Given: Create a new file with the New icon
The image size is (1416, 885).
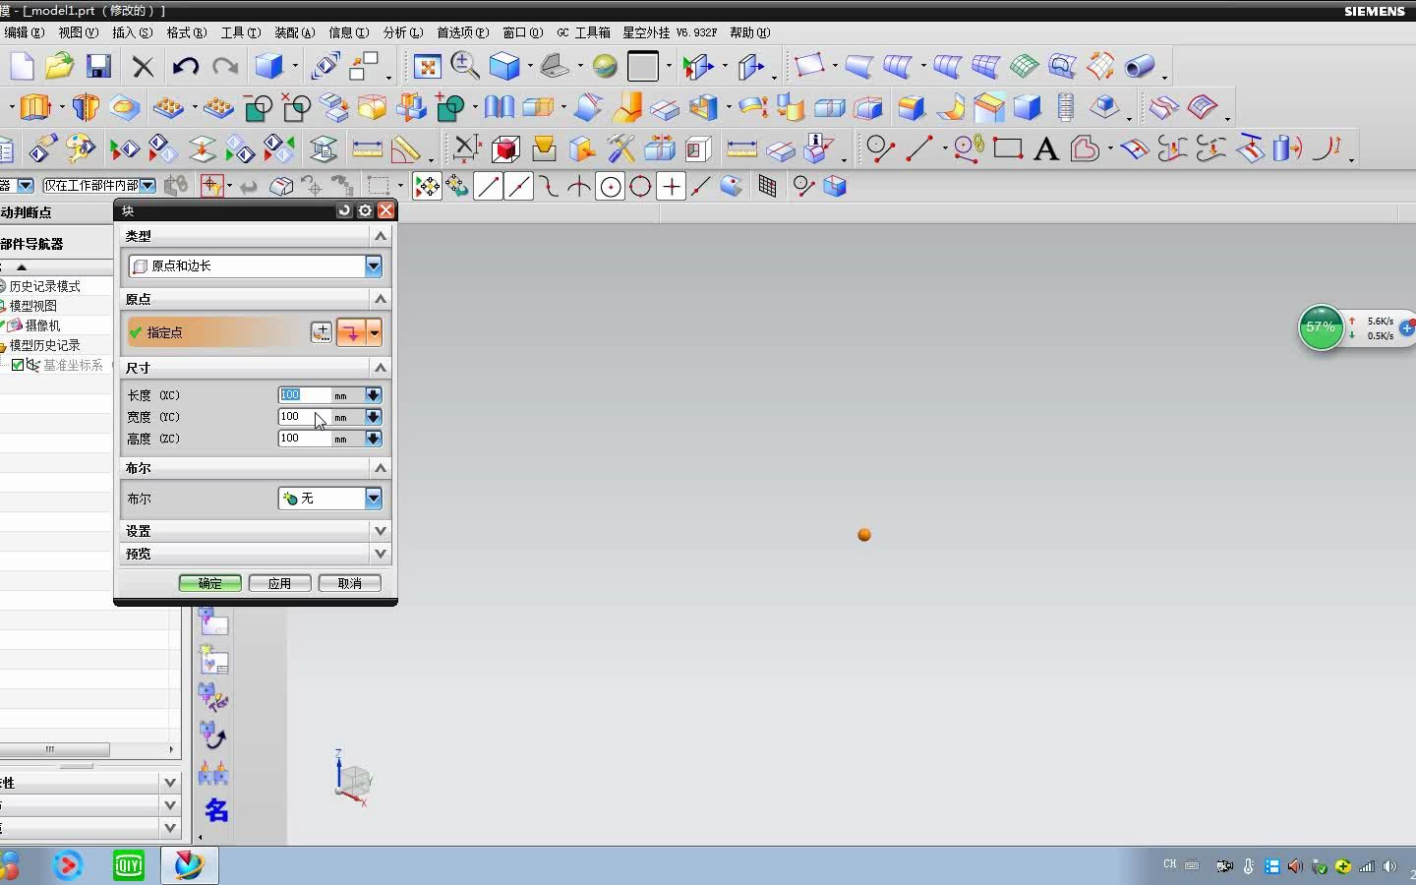Looking at the screenshot, I should (22, 66).
